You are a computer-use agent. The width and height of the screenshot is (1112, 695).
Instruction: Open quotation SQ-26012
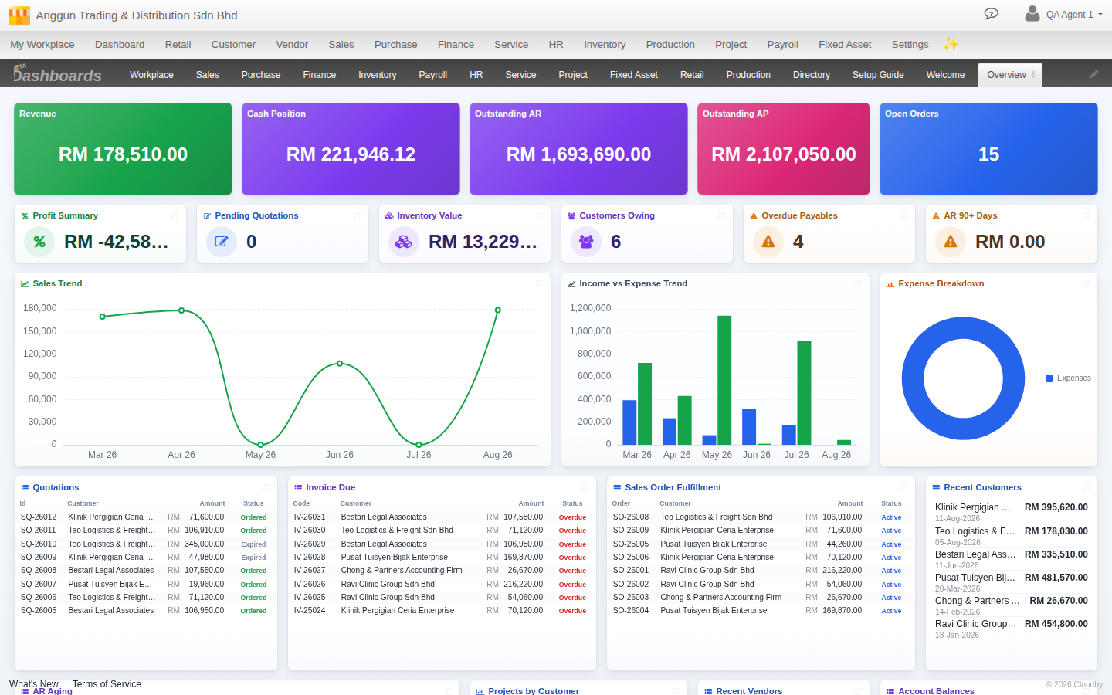tap(39, 517)
